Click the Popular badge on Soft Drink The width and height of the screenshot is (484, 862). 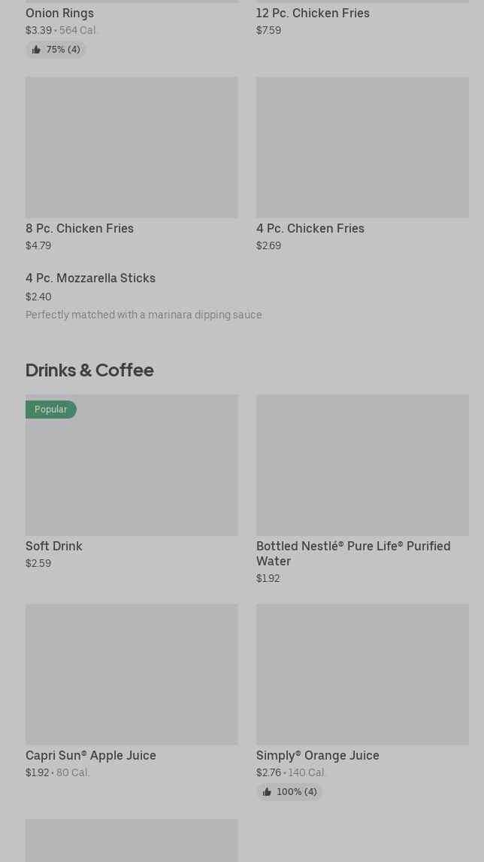click(51, 410)
